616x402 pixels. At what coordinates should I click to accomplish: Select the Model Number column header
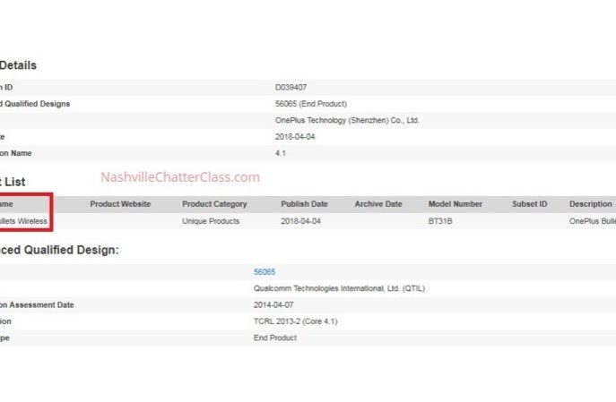pos(455,204)
